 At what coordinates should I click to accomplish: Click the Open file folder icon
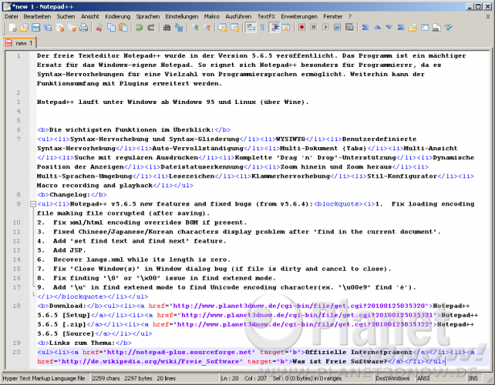pyautogui.click(x=25, y=28)
